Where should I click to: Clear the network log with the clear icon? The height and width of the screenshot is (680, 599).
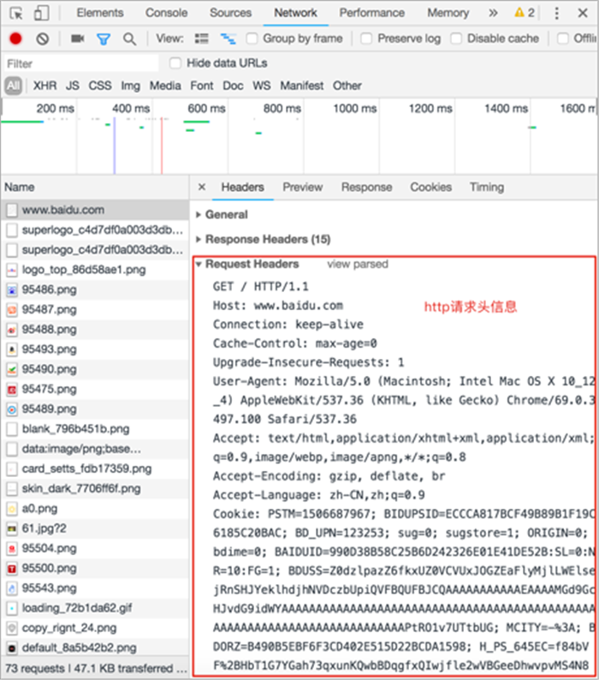pyautogui.click(x=42, y=39)
